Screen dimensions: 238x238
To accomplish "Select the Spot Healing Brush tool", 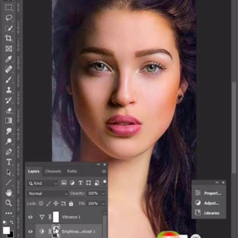I will pyautogui.click(x=9, y=69).
